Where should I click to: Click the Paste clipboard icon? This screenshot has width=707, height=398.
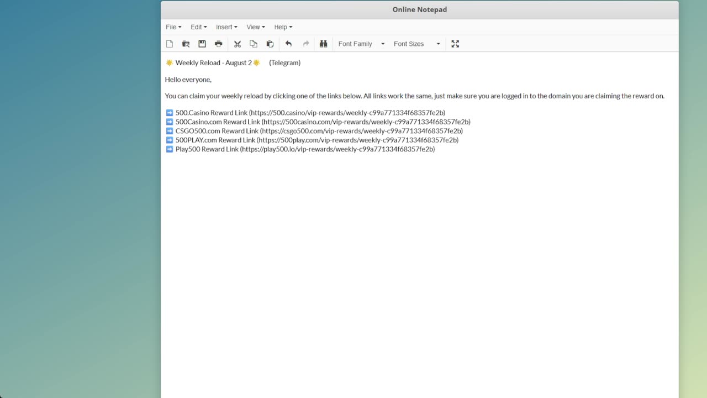pos(270,44)
